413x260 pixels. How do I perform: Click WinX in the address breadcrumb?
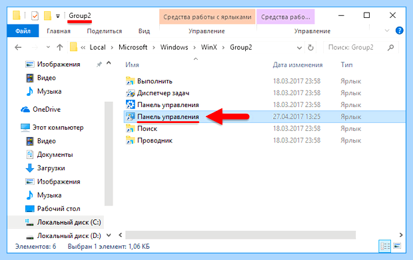tap(209, 47)
